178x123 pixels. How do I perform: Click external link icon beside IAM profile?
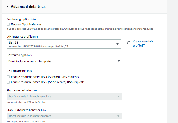click(x=144, y=46)
